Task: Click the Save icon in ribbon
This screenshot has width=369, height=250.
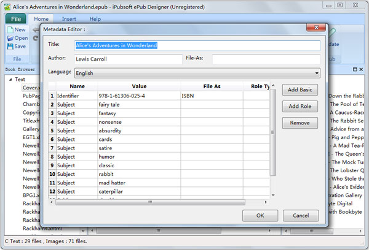Action: [x=10, y=47]
